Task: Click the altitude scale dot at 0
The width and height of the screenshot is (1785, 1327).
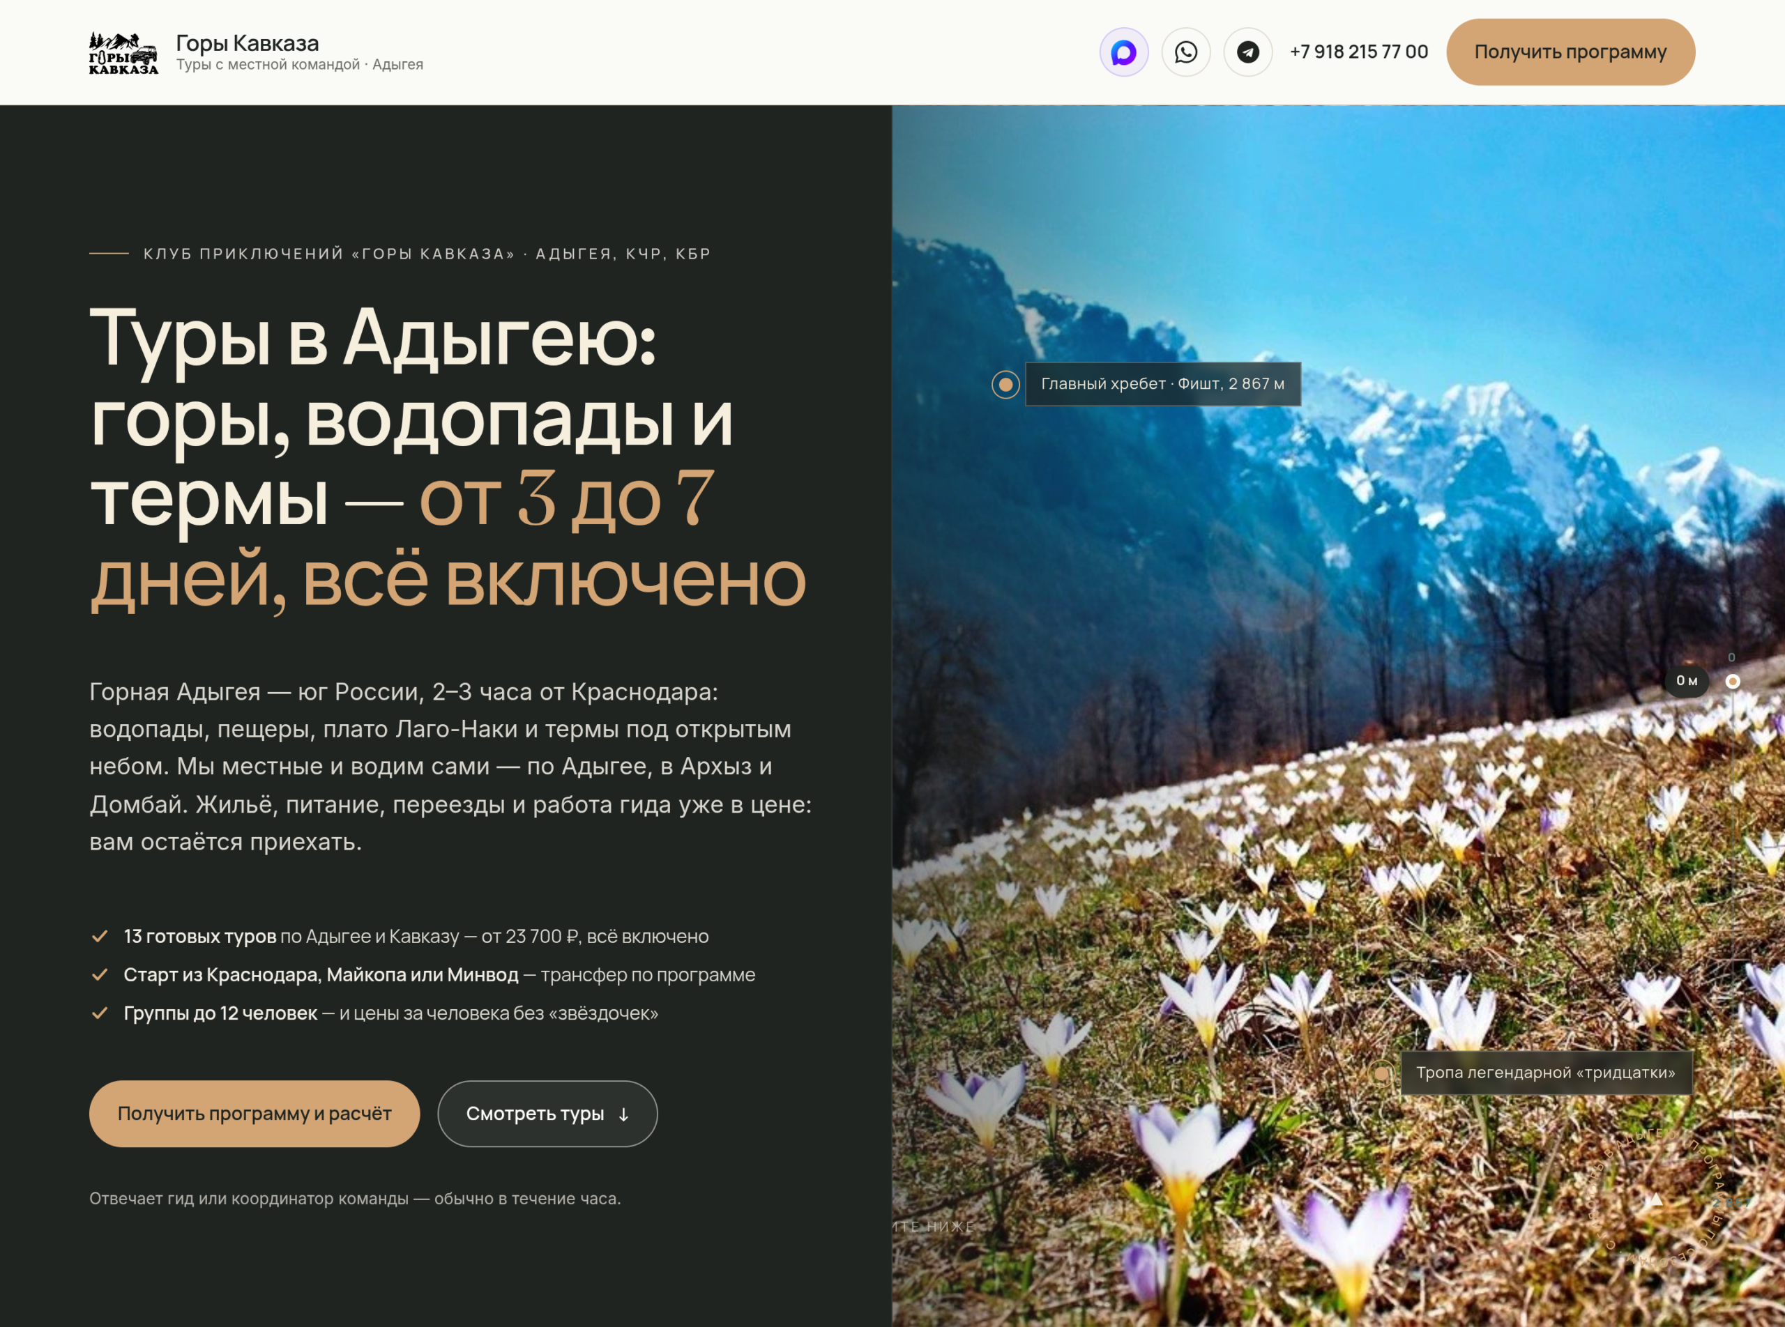Action: tap(1733, 681)
